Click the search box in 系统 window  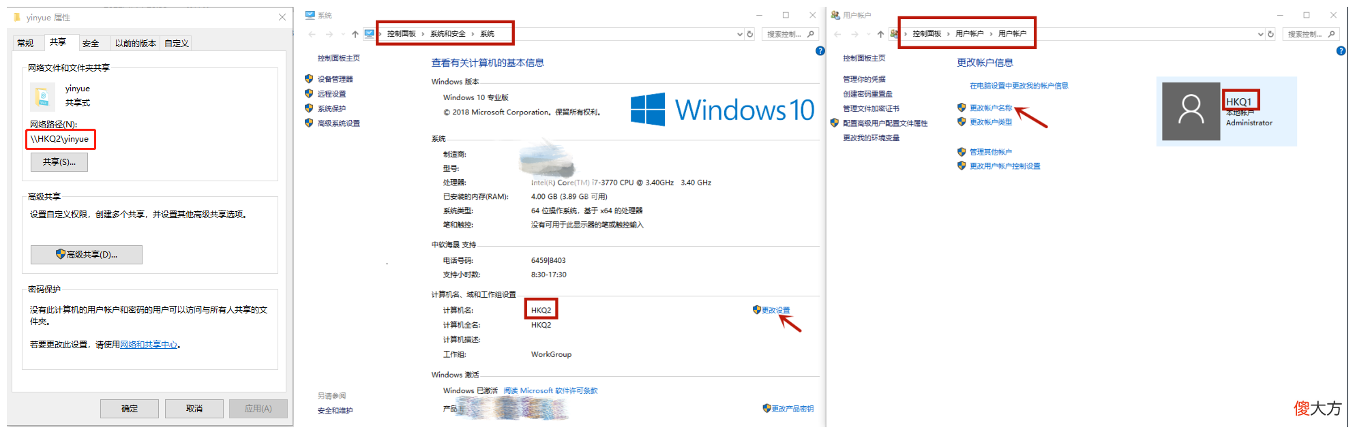pos(790,34)
